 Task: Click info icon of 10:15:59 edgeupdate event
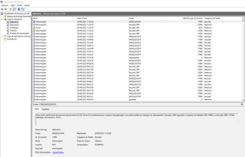34,58
